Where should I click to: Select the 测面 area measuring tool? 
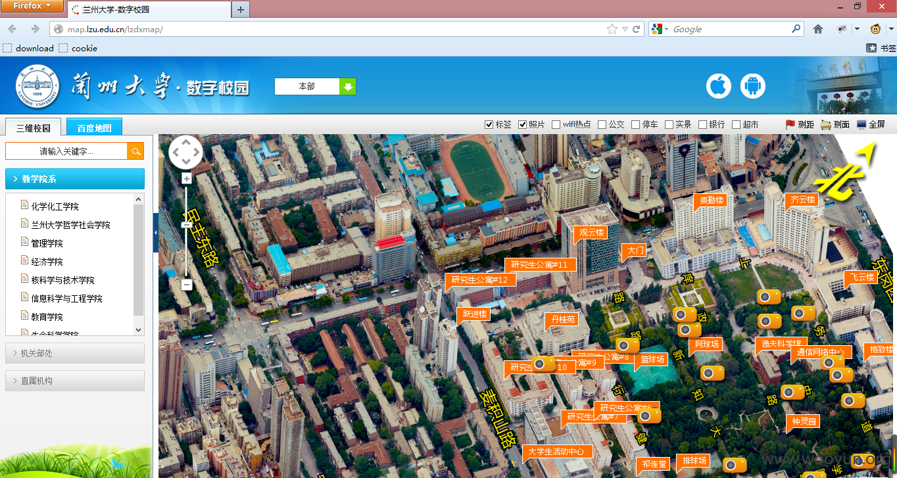point(835,124)
